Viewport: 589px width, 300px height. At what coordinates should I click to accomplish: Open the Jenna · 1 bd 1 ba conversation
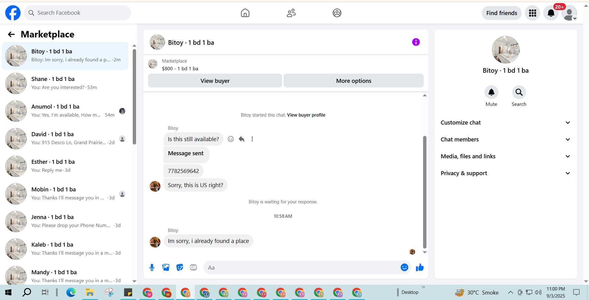pos(65,221)
